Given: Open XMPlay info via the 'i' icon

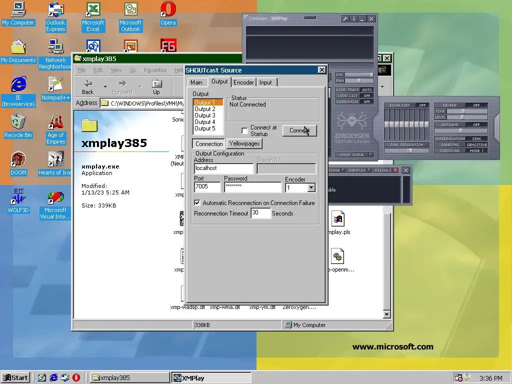Looking at the screenshot, I should tap(354, 19).
